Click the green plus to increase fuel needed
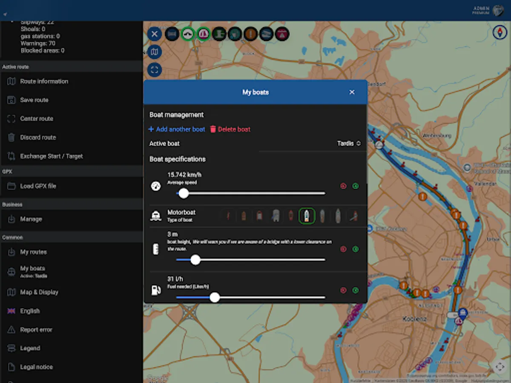Image resolution: width=511 pixels, height=383 pixels. click(x=356, y=290)
